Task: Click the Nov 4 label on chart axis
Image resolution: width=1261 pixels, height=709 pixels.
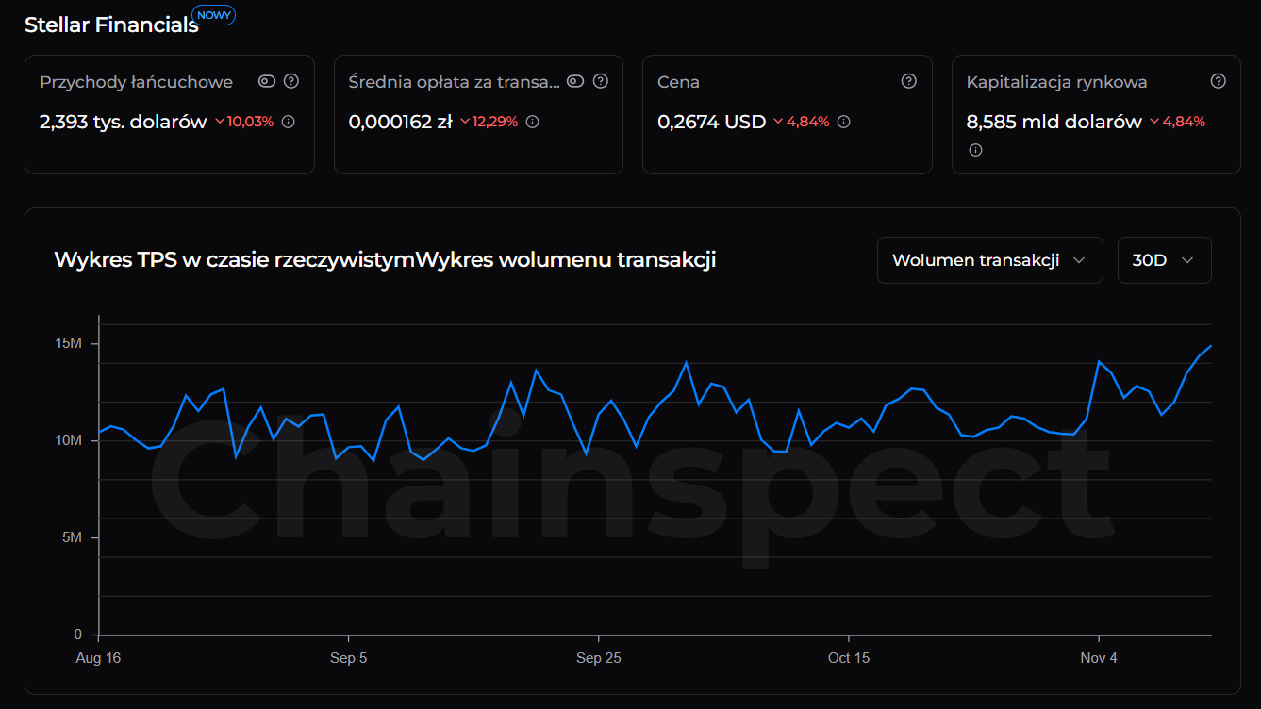Action: pos(1099,658)
